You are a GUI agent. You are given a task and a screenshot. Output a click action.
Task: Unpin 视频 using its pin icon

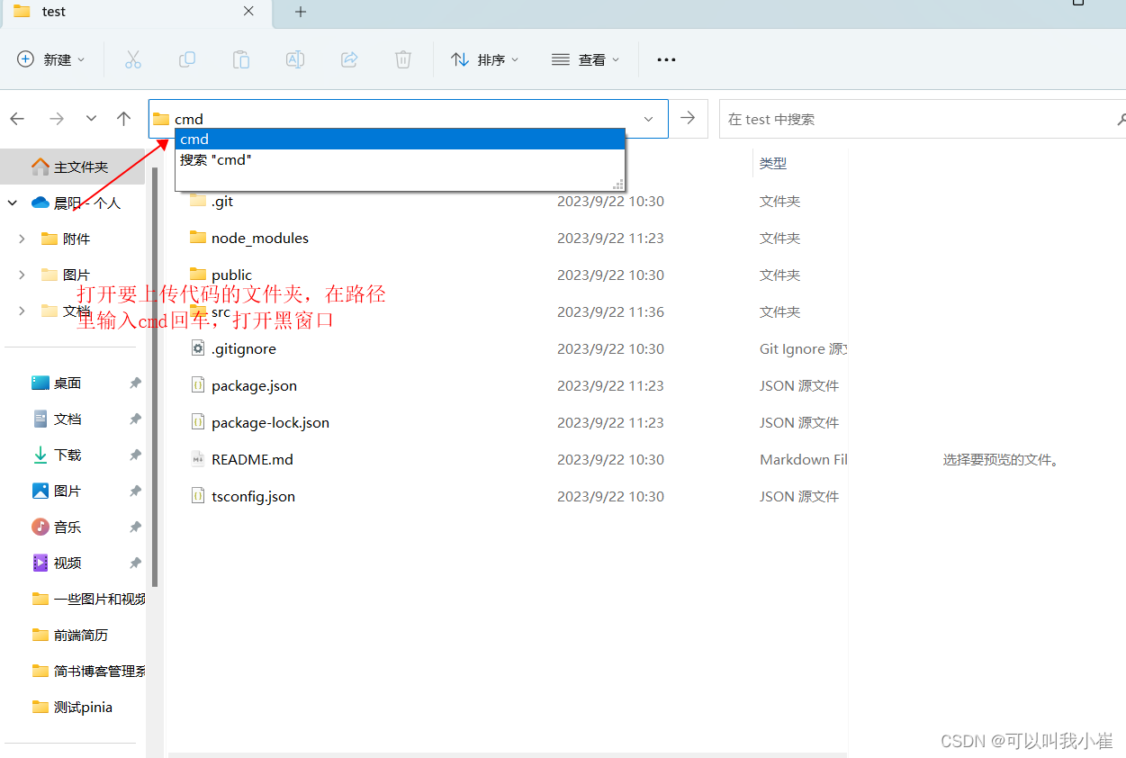[135, 563]
